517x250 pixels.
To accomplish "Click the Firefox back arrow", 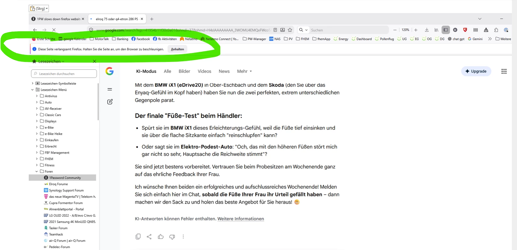I will pos(35,30).
